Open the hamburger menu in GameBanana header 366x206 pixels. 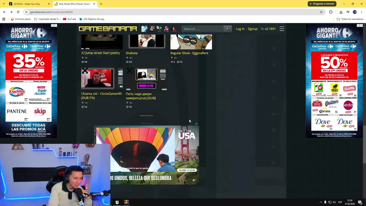(x=282, y=29)
